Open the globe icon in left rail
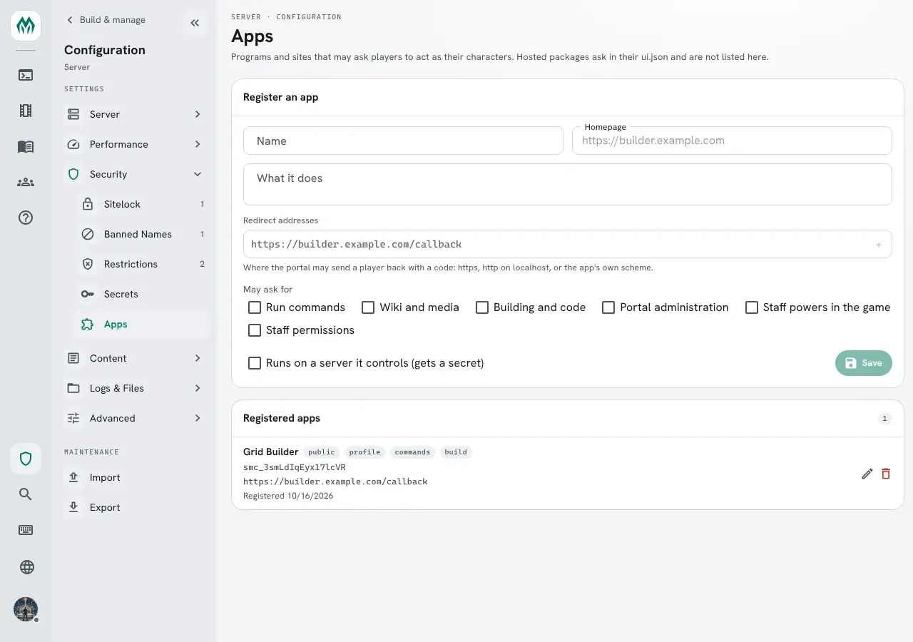 (x=26, y=567)
